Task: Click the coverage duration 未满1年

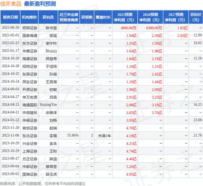Action: coord(104,136)
